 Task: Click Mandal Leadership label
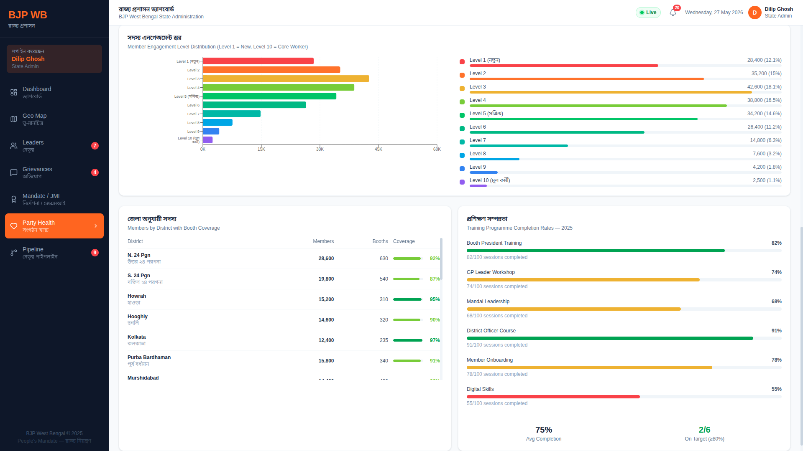tap(488, 302)
